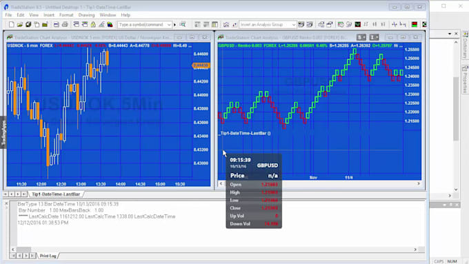Click the dark cube toolbar icon
The image size is (469, 264).
28,25
